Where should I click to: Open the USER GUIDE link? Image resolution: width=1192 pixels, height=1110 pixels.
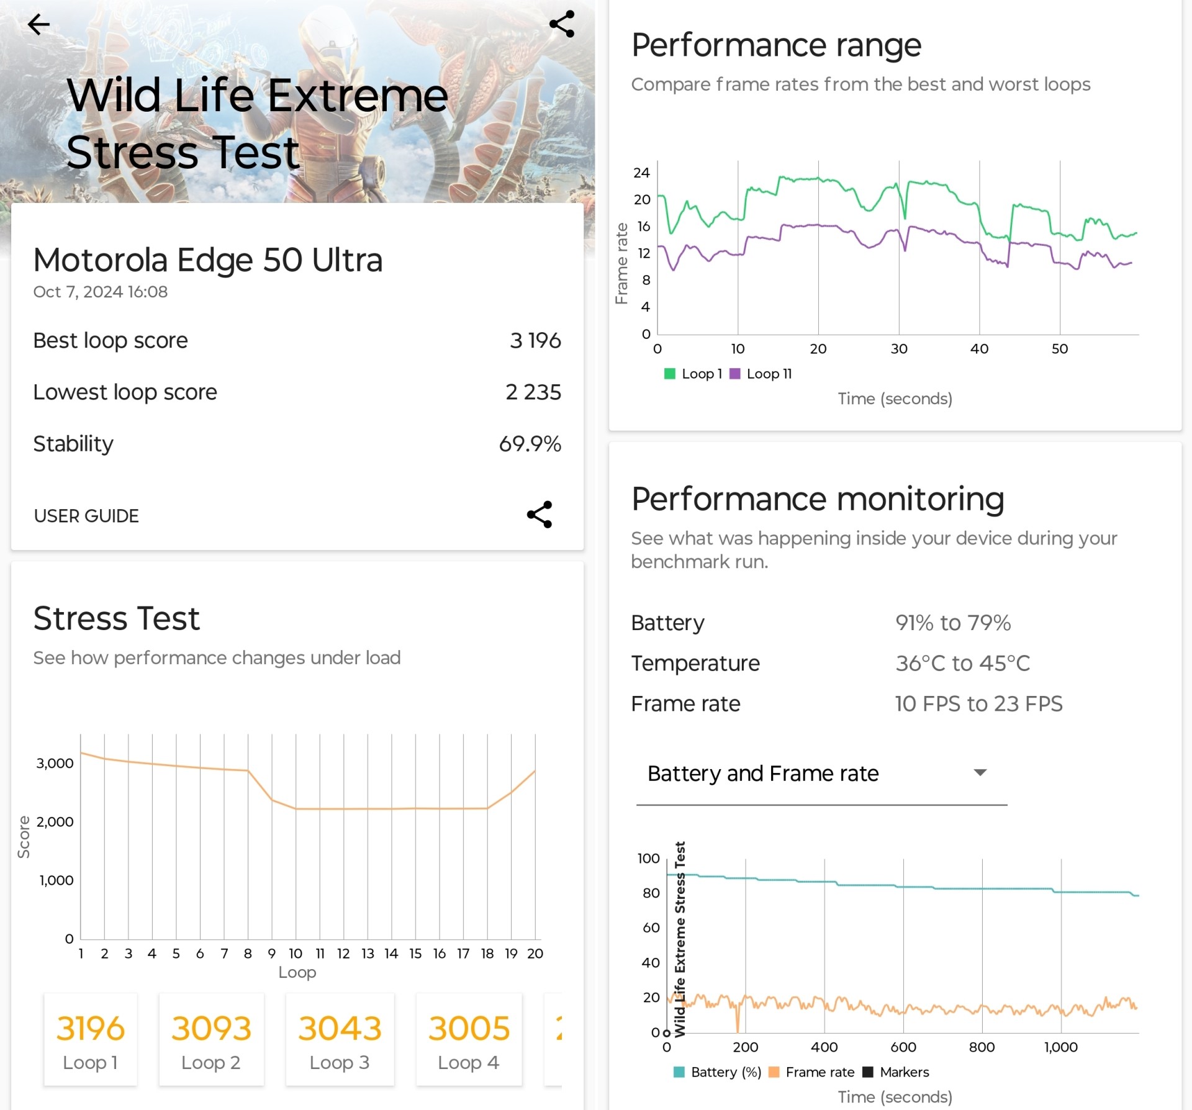click(86, 516)
